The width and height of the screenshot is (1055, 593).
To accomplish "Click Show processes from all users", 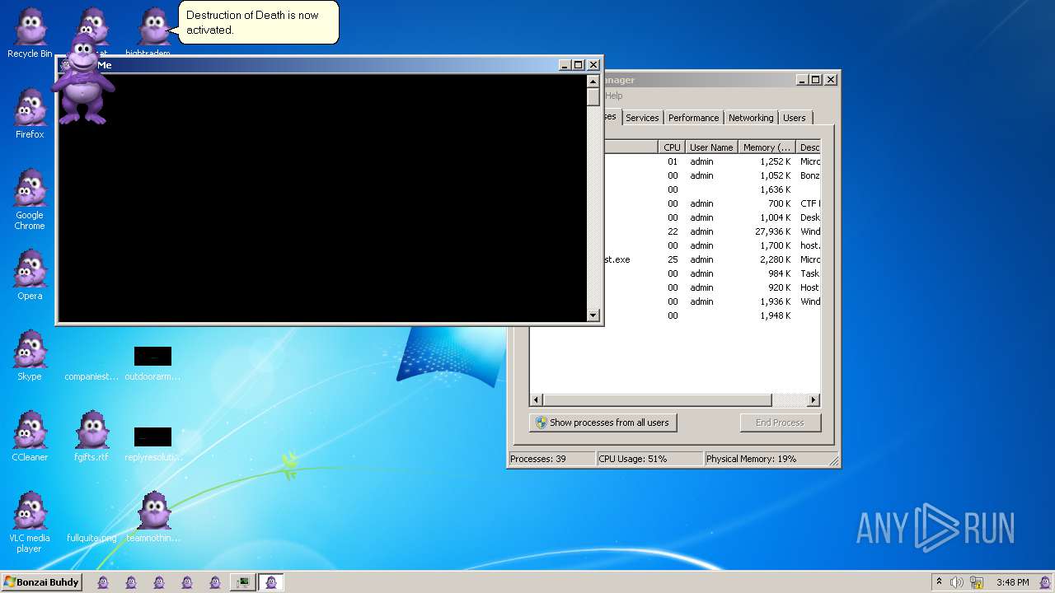I will (x=603, y=423).
